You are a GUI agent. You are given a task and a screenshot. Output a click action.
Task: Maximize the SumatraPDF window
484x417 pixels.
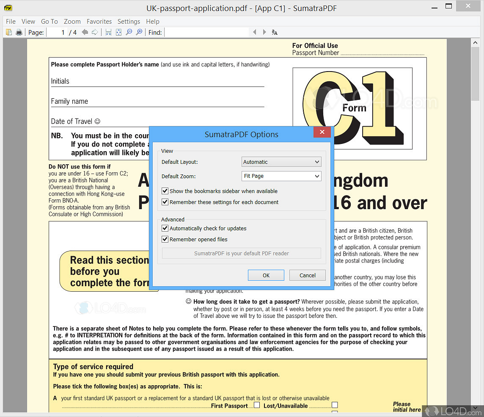pos(448,6)
